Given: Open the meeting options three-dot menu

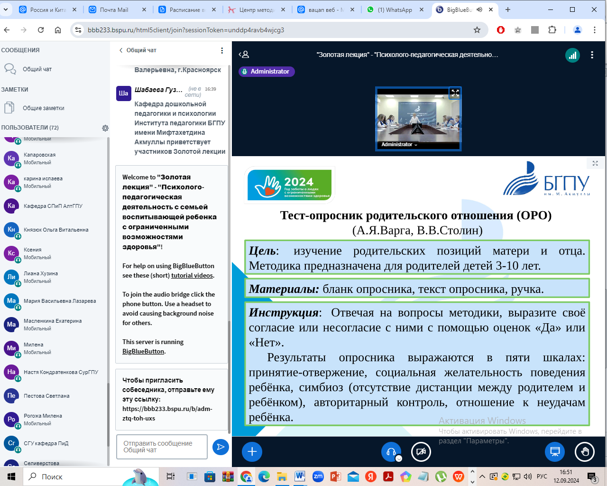Looking at the screenshot, I should 592,55.
